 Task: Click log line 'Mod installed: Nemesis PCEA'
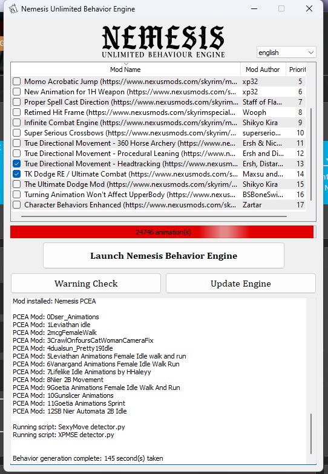click(54, 301)
